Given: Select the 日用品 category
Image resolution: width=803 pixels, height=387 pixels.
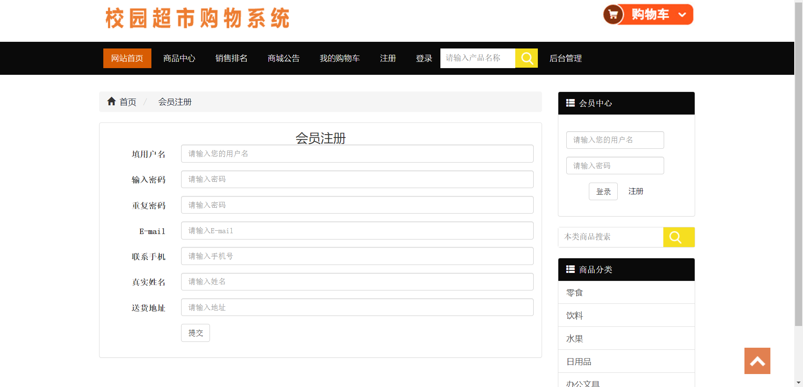Looking at the screenshot, I should coord(578,361).
